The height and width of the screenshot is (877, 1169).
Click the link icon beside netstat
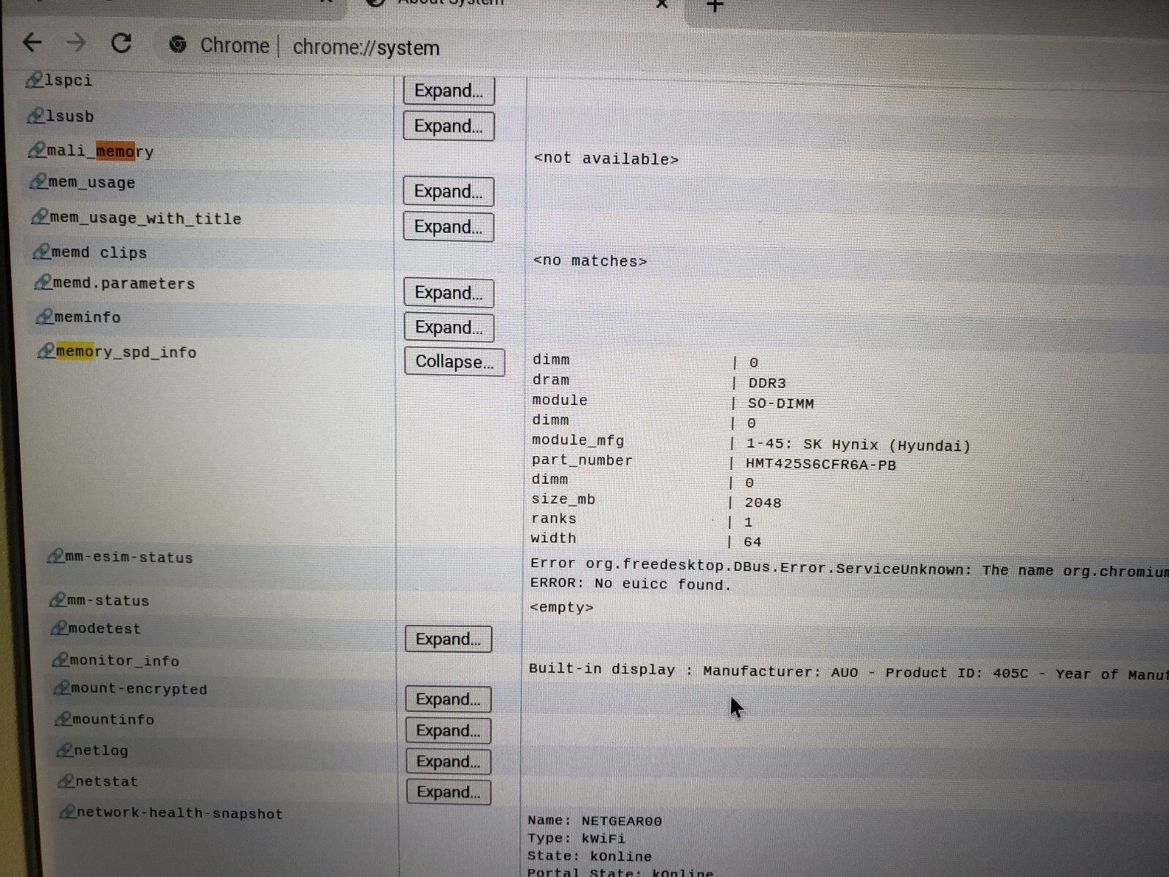66,781
